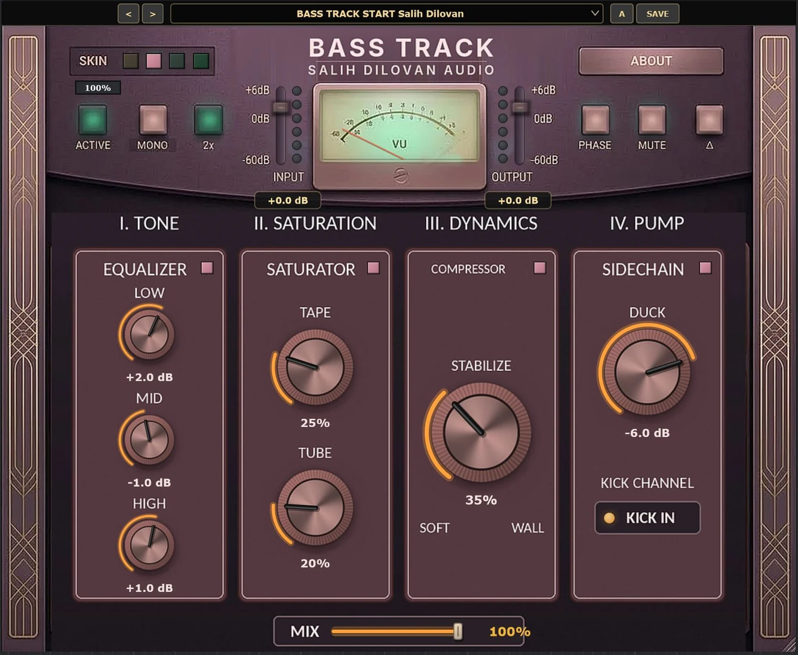Click the Mid EQ knob
798x655 pixels.
click(x=149, y=439)
